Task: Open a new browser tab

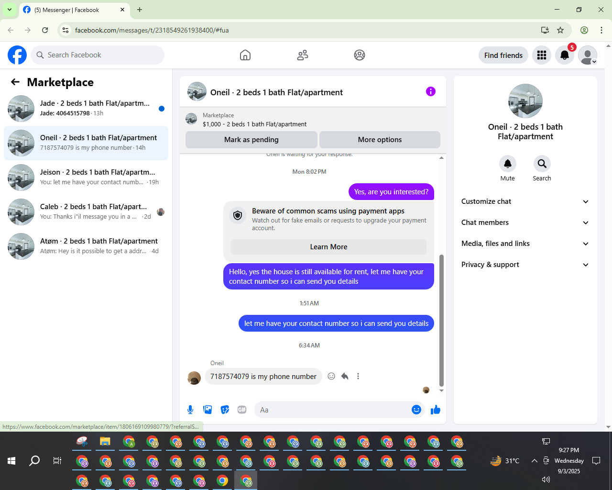Action: click(140, 10)
